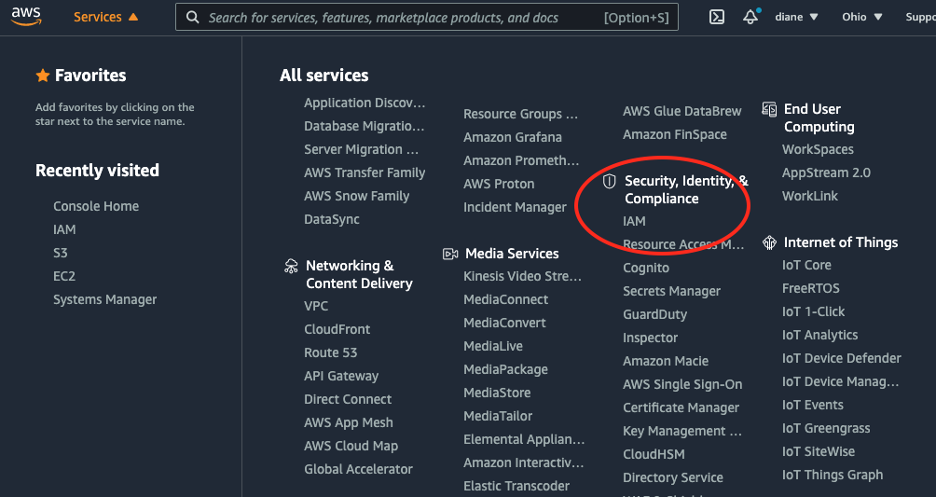Open the CloudShell terminal icon
The image size is (936, 497).
[x=717, y=17]
